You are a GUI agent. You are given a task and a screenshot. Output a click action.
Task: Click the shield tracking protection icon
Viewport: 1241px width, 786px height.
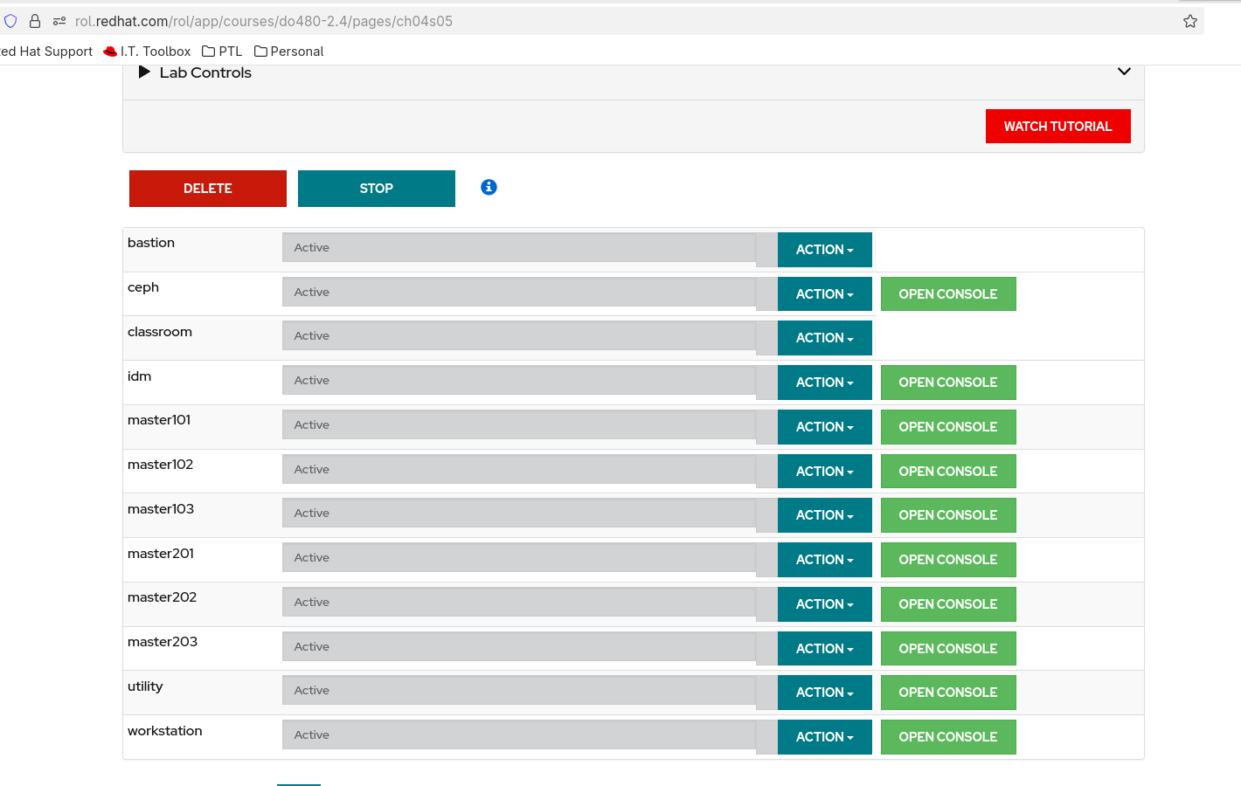pyautogui.click(x=10, y=21)
